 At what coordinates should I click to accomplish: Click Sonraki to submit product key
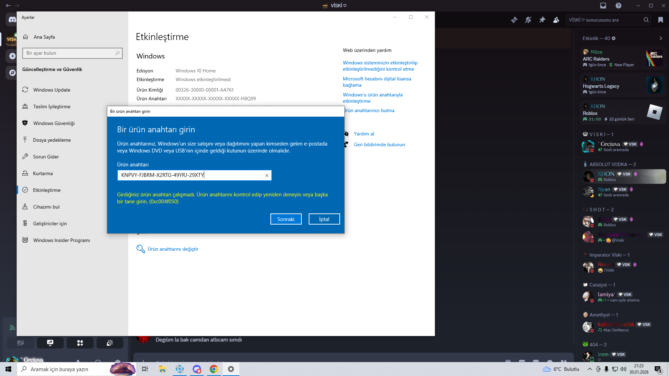[286, 219]
